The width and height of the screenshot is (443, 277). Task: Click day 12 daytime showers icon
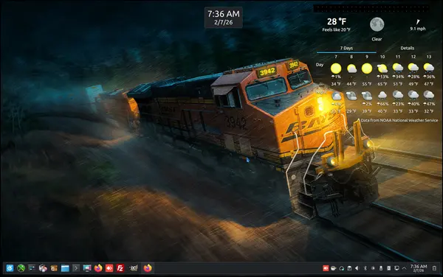pos(413,68)
